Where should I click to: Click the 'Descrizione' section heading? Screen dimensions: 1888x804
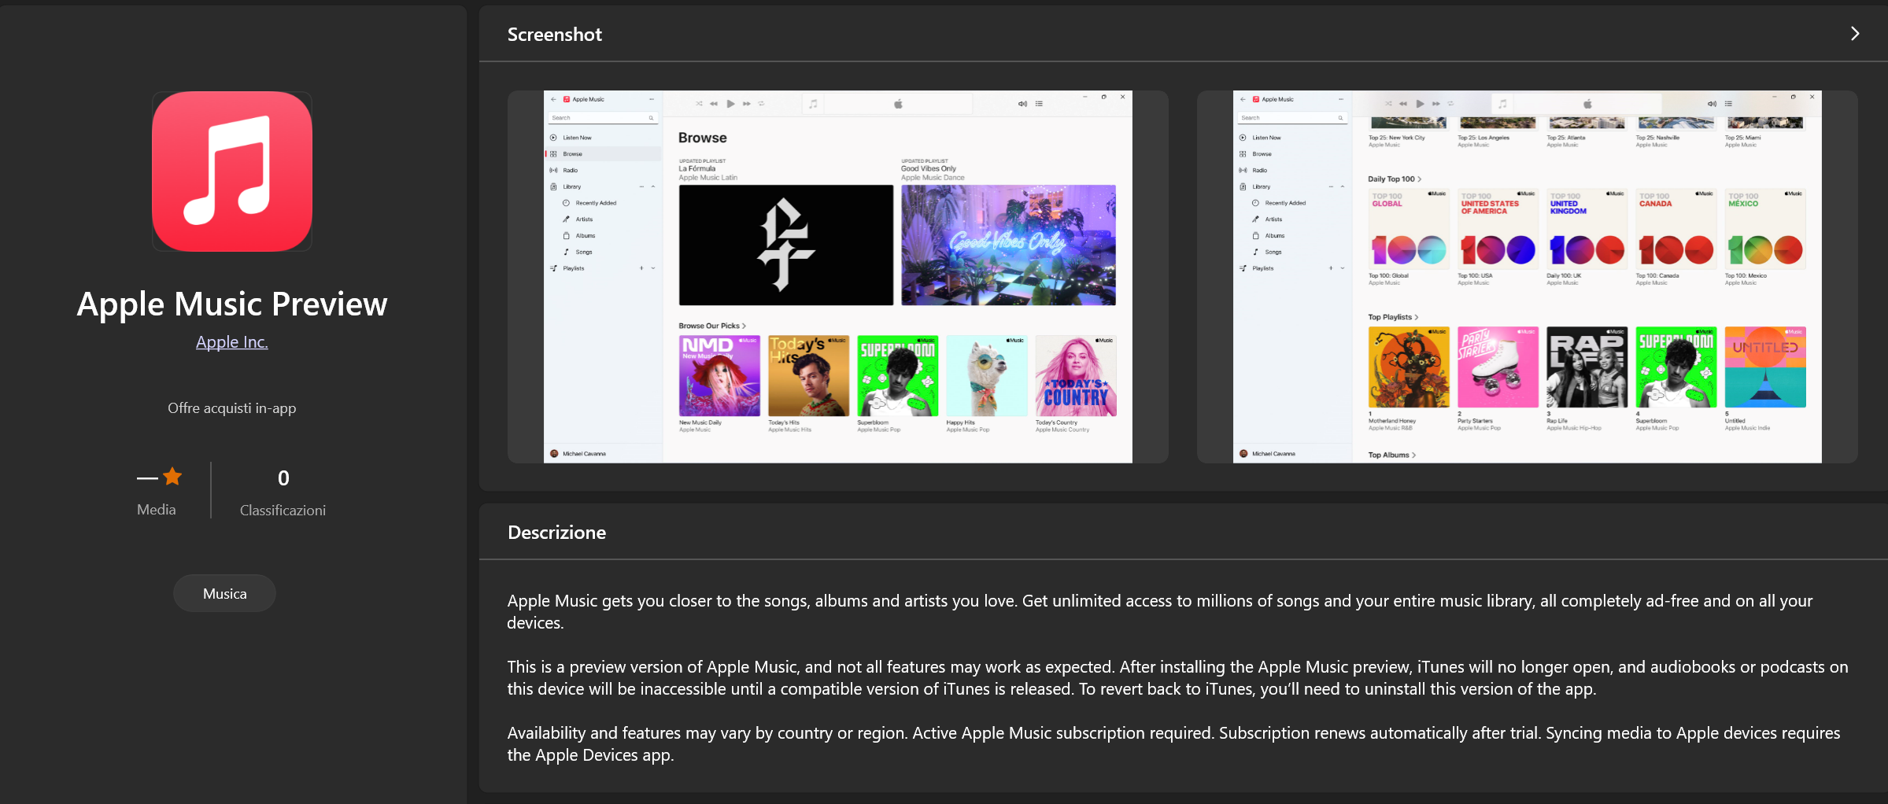(x=557, y=533)
